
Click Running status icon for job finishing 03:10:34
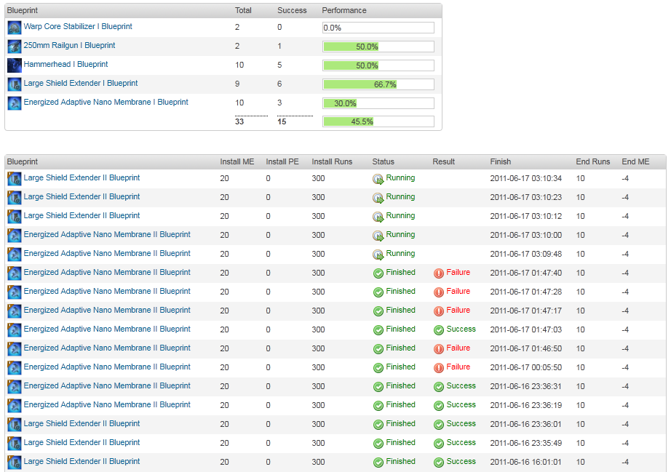pos(378,178)
